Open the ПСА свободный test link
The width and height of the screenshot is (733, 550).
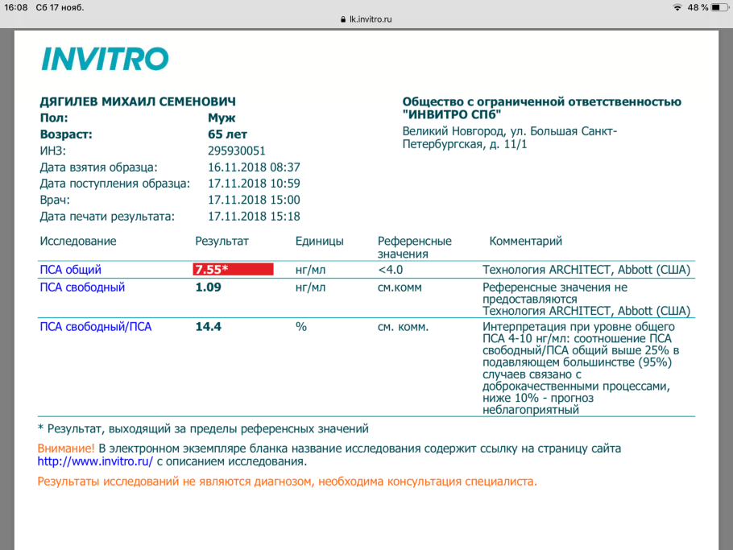pos(82,287)
